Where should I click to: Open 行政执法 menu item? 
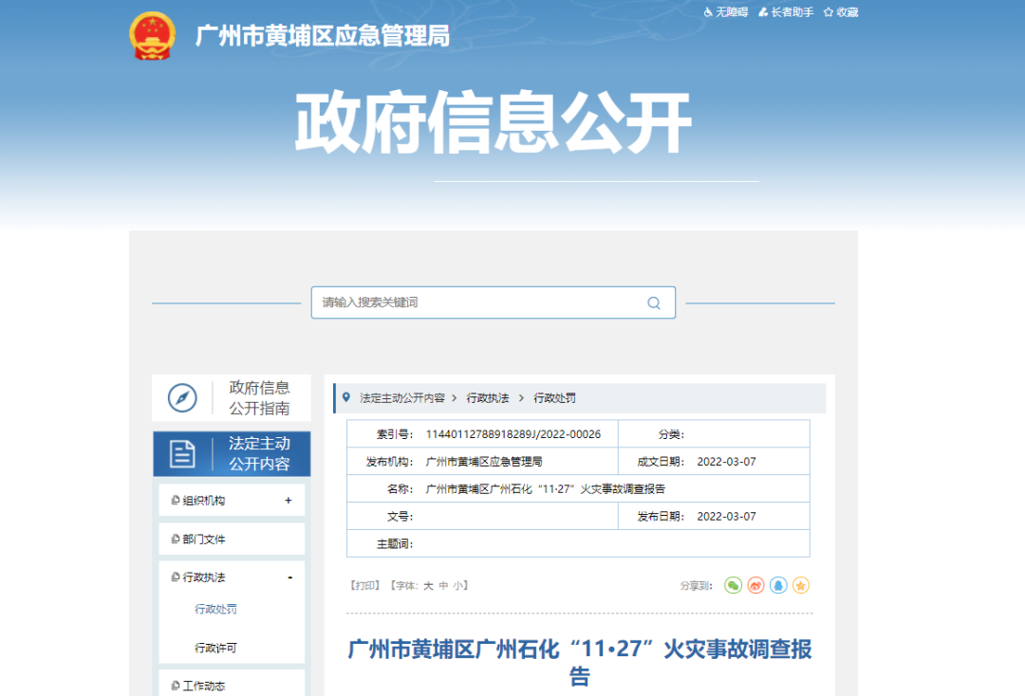[204, 577]
